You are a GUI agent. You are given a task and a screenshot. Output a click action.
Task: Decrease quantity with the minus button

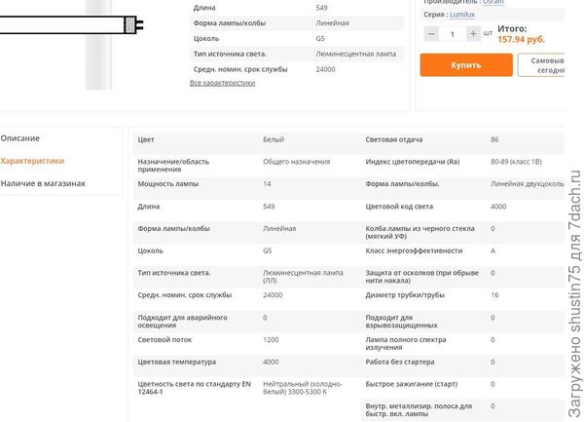[431, 34]
